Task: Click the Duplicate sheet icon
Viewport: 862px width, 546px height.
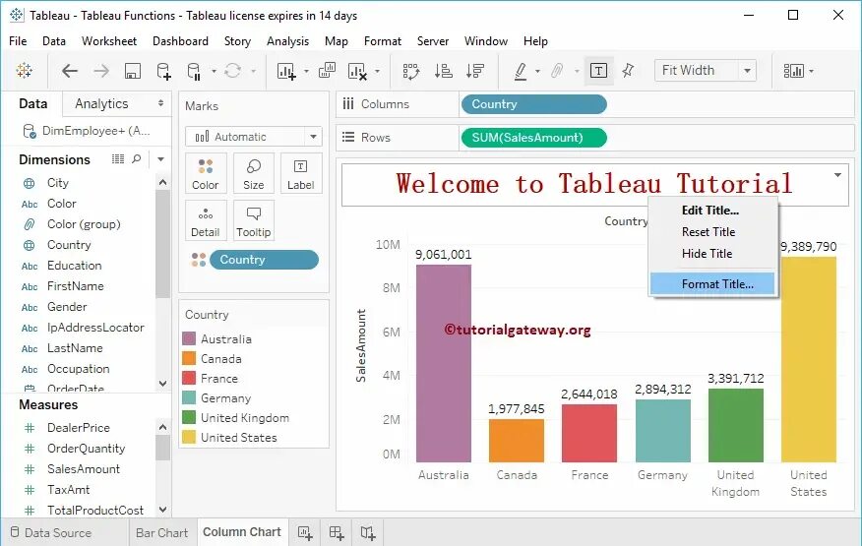Action: tap(327, 70)
